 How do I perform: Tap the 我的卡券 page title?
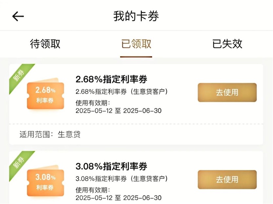136,16
